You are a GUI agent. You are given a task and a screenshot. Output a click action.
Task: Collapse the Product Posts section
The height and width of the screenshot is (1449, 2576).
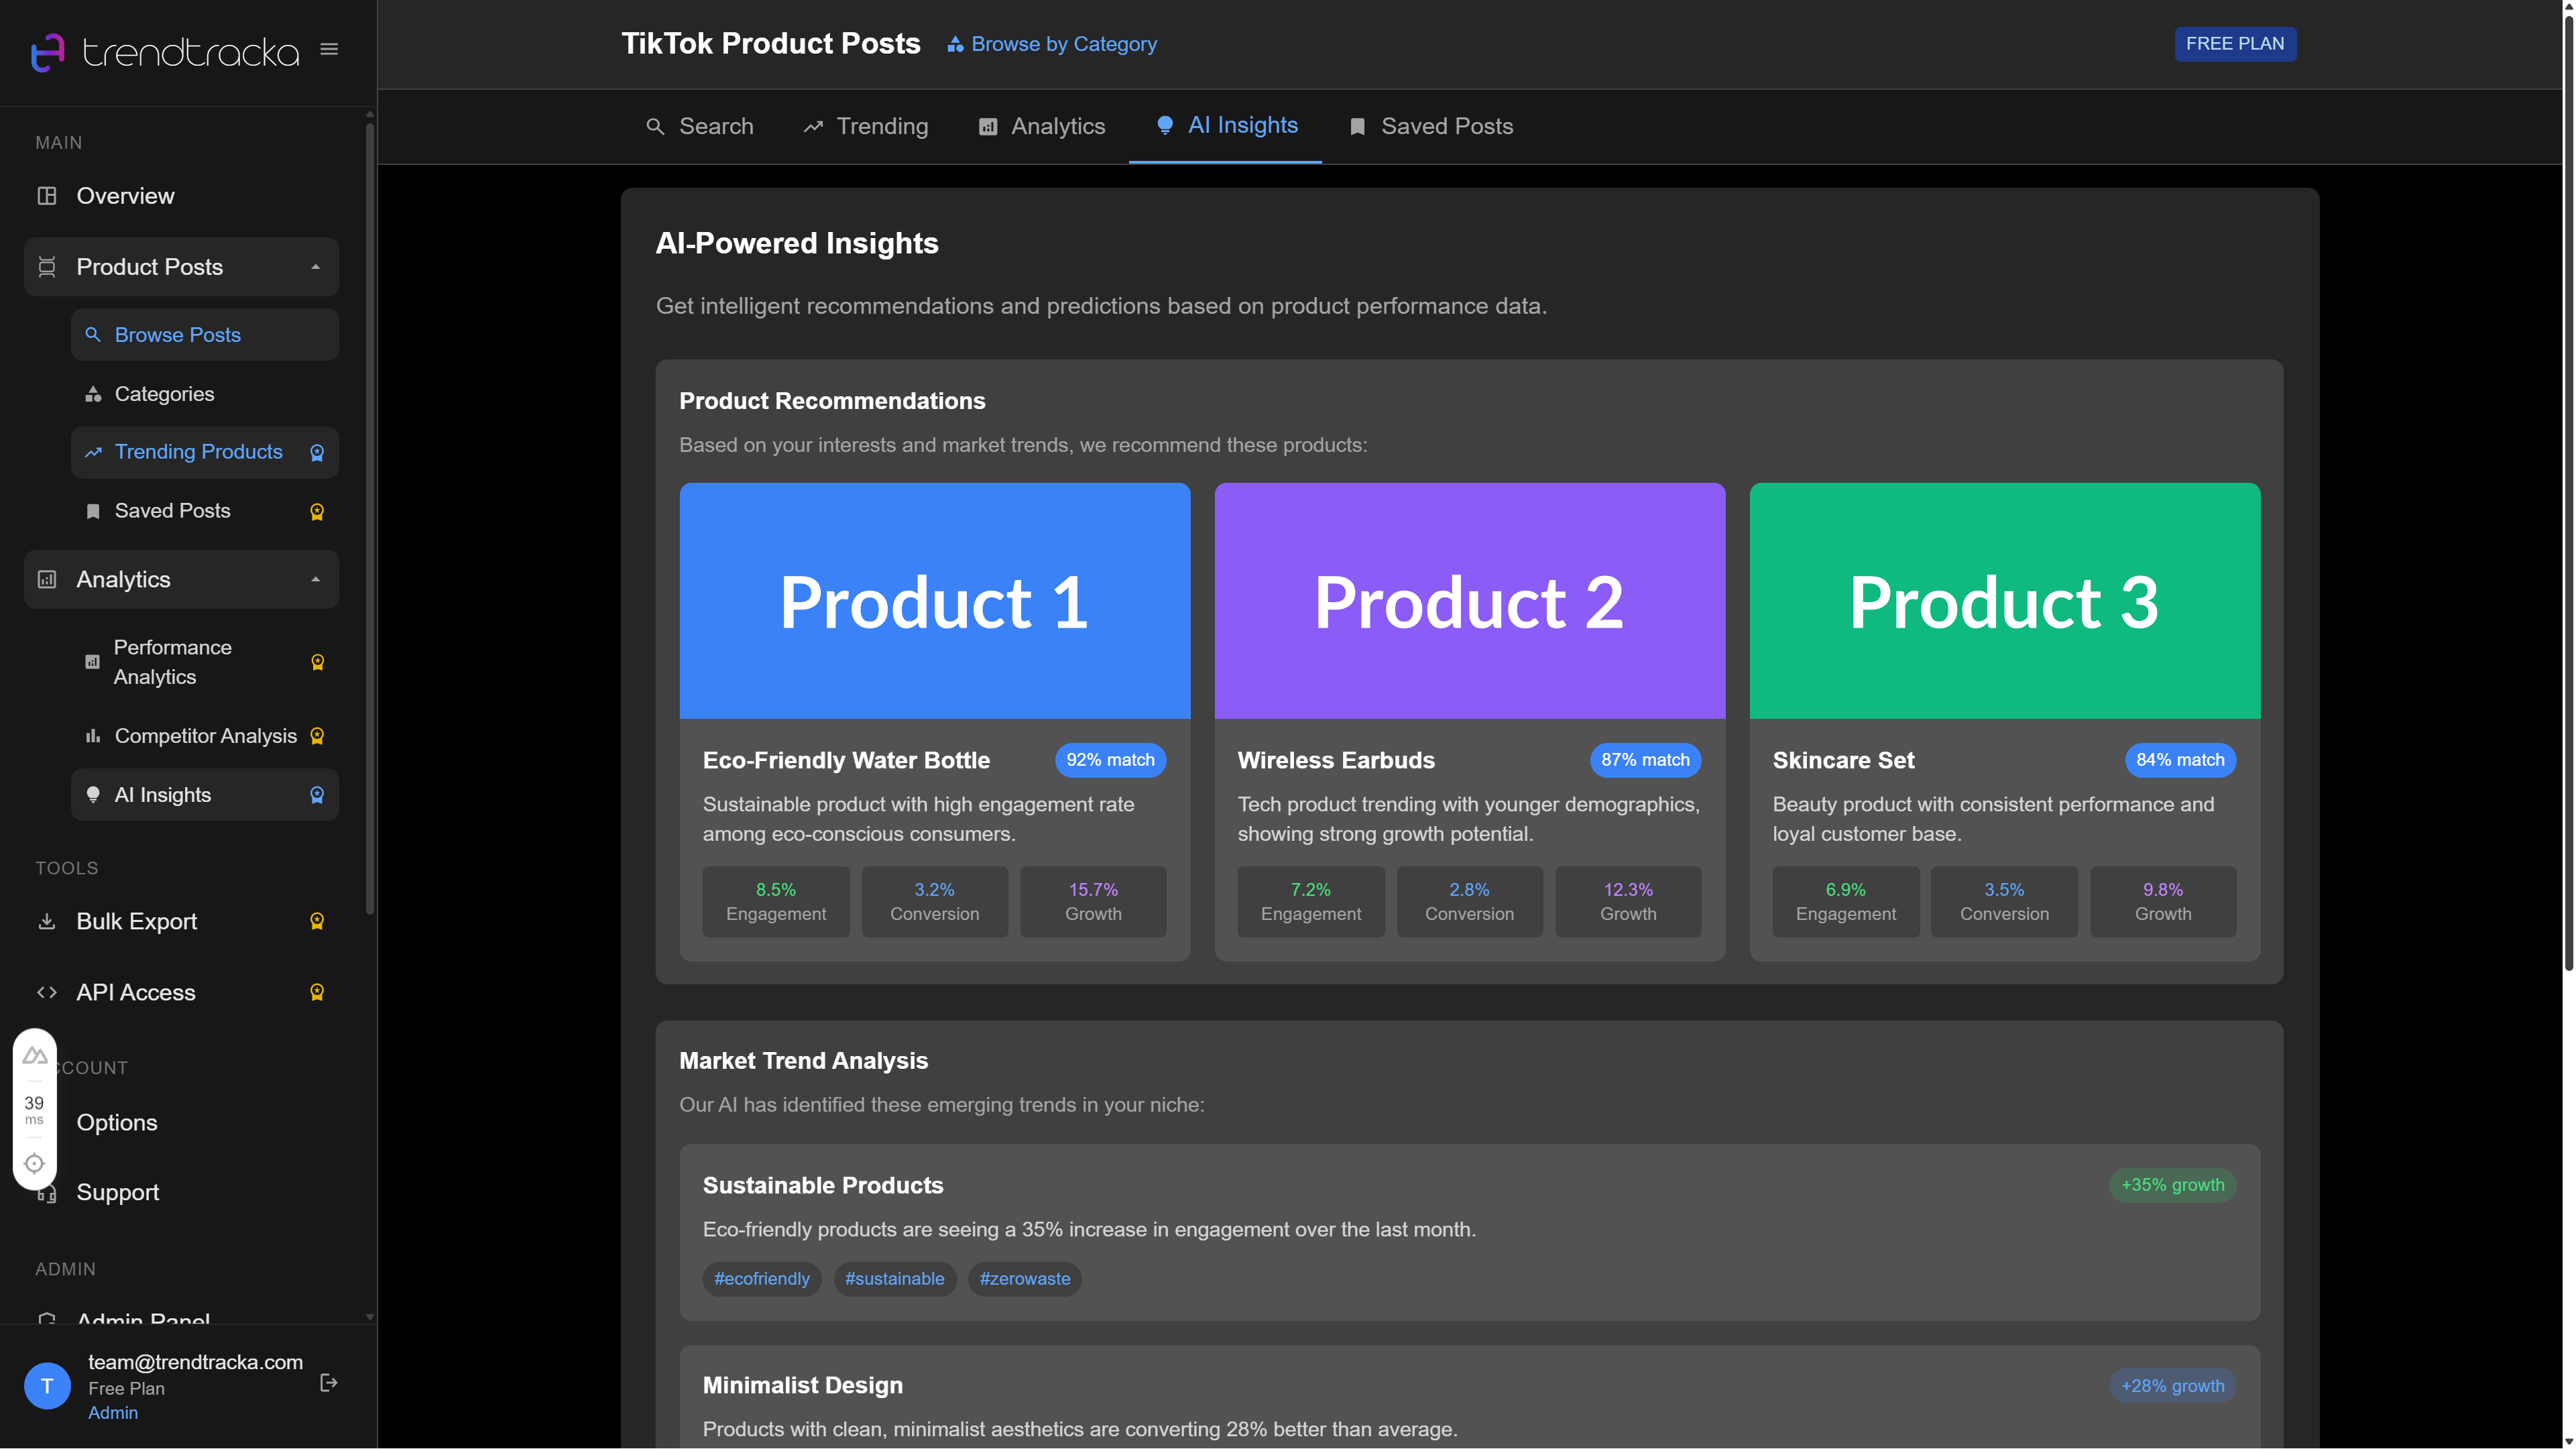click(315, 266)
